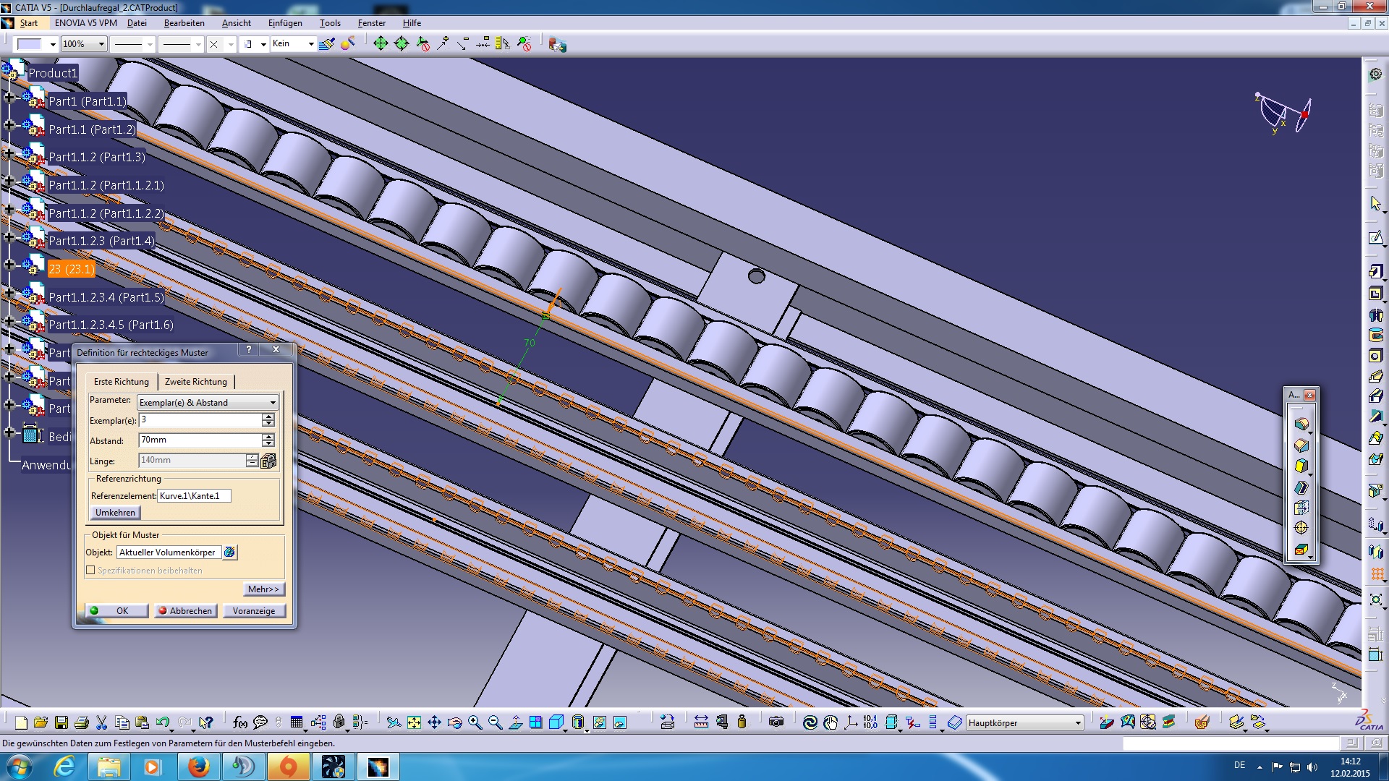Click the green Manipulation arrows icon
The height and width of the screenshot is (781, 1389).
point(381,44)
